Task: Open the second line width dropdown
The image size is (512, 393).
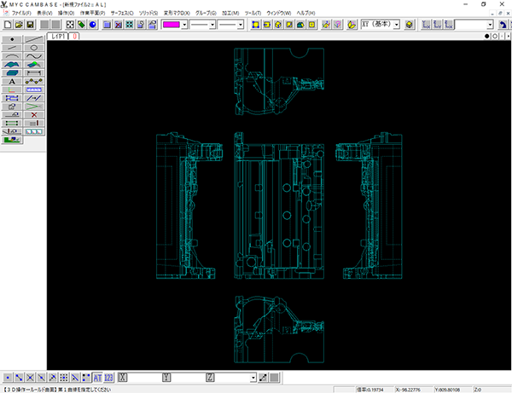Action: (x=241, y=25)
